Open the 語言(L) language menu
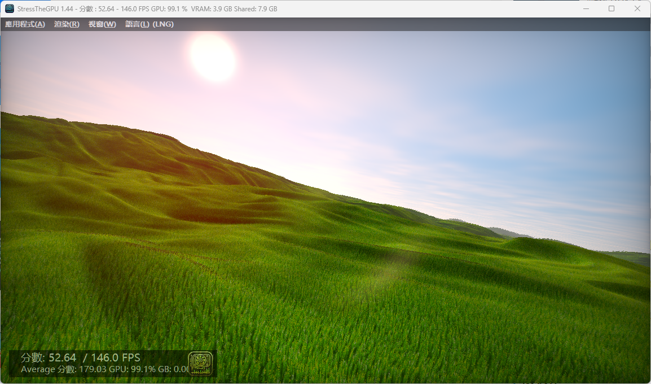The image size is (651, 384). (137, 24)
